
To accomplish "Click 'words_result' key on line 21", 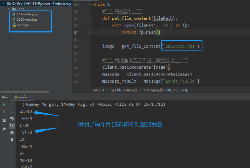I will [180, 81].
